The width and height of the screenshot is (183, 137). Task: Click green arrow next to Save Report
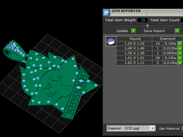tap(177, 31)
